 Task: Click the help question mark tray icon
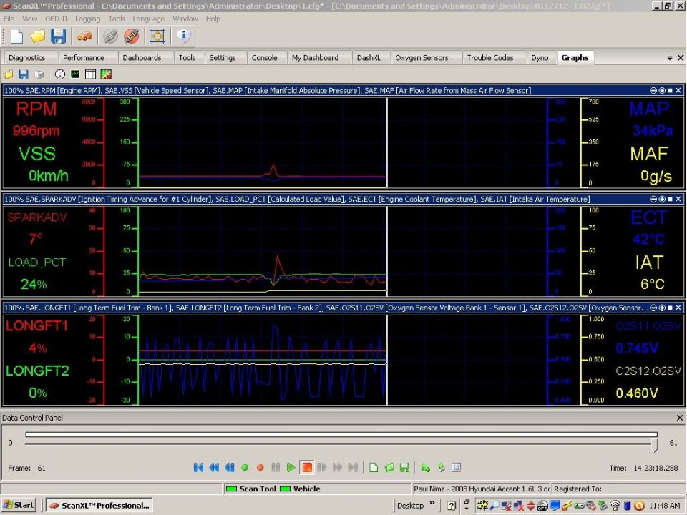click(451, 506)
